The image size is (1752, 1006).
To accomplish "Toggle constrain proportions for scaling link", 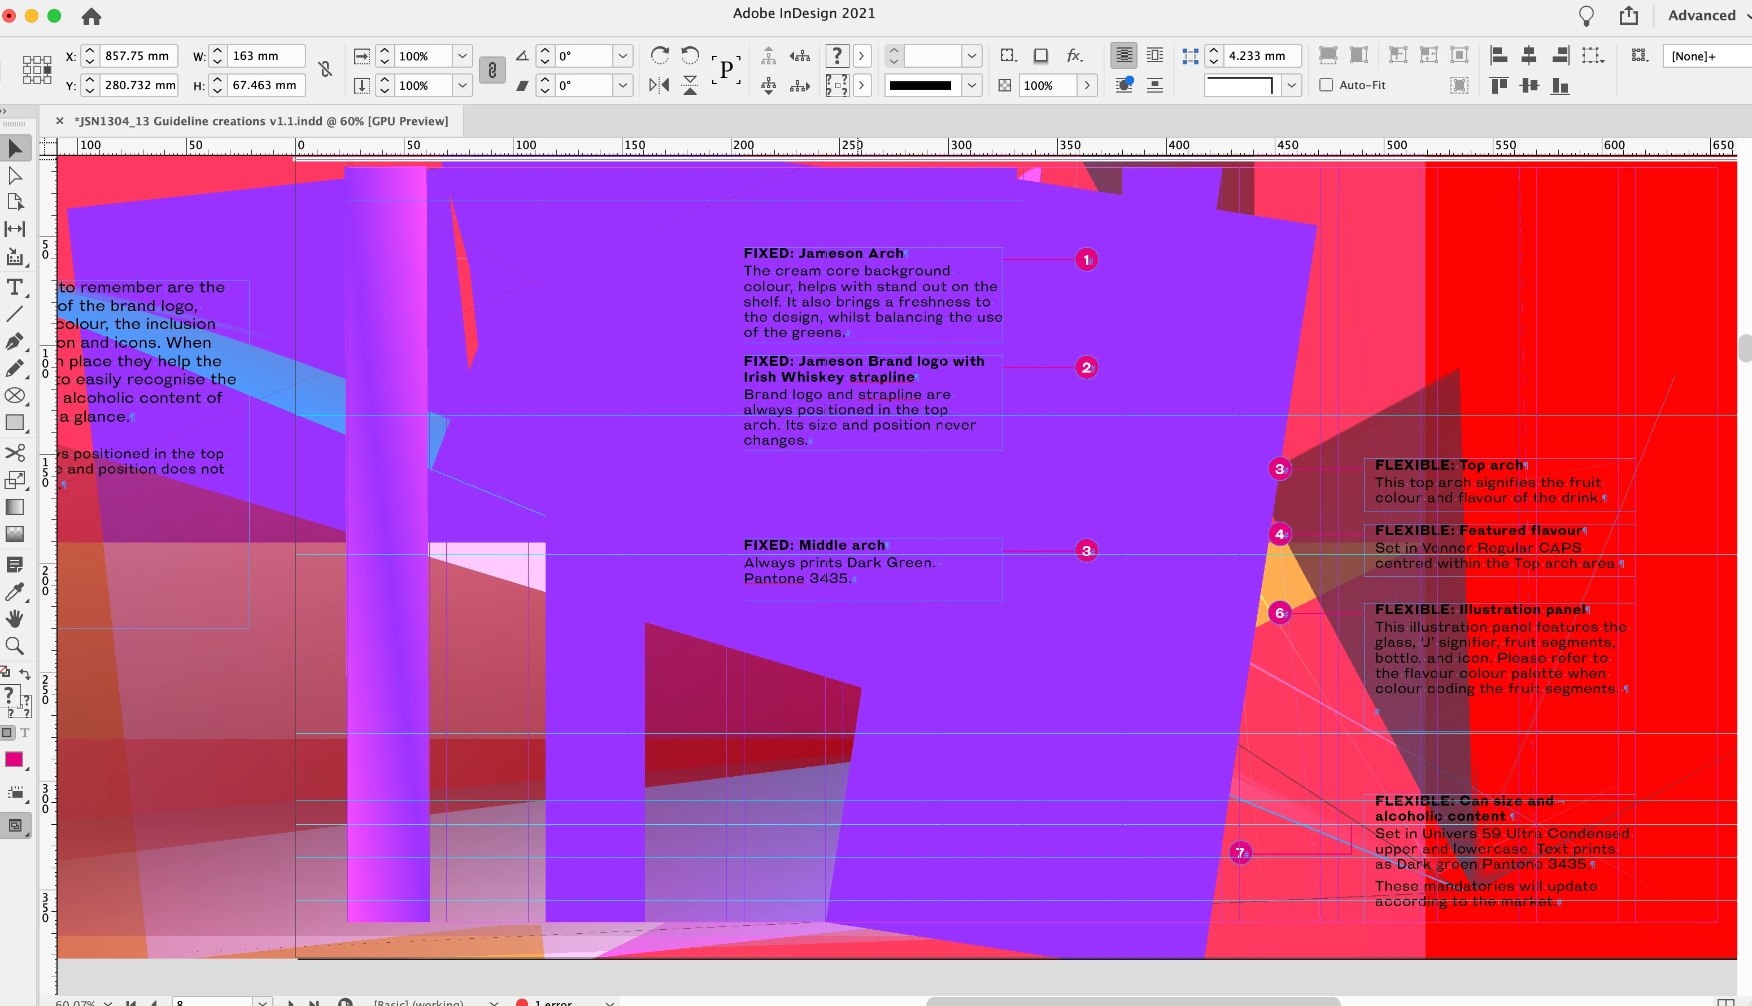I will click(491, 70).
